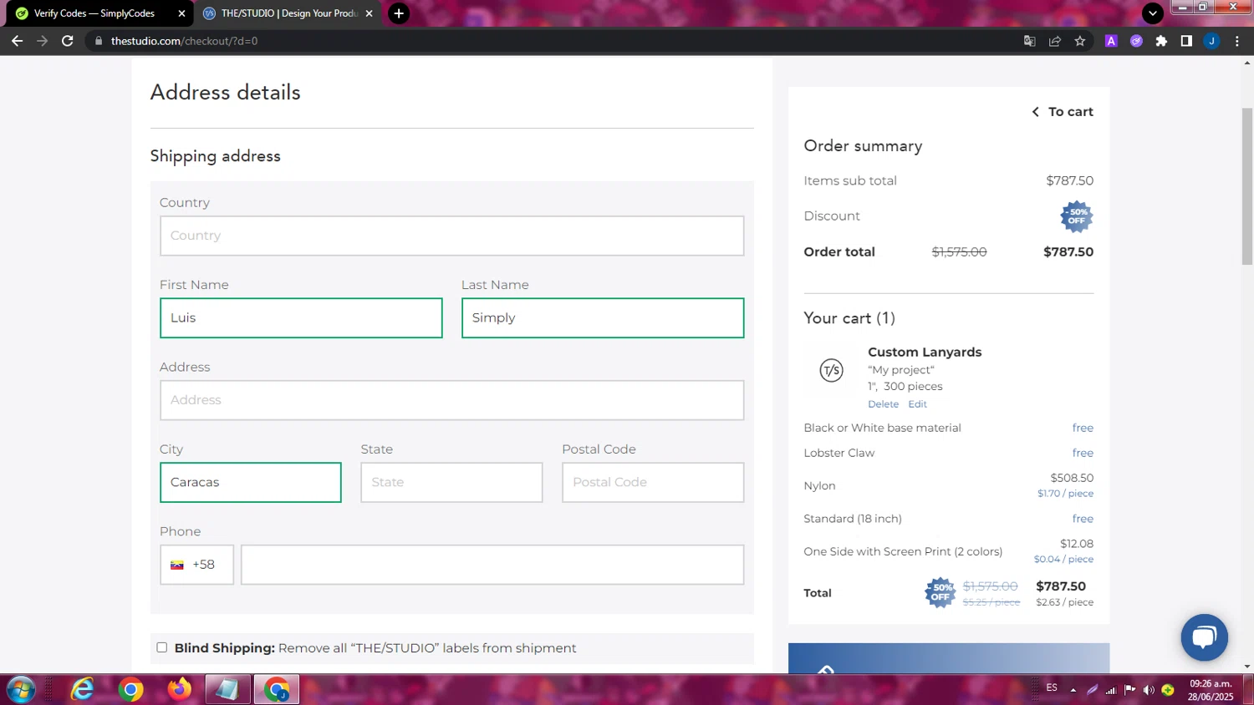Click the Order summary heading
1254x705 pixels.
[863, 146]
